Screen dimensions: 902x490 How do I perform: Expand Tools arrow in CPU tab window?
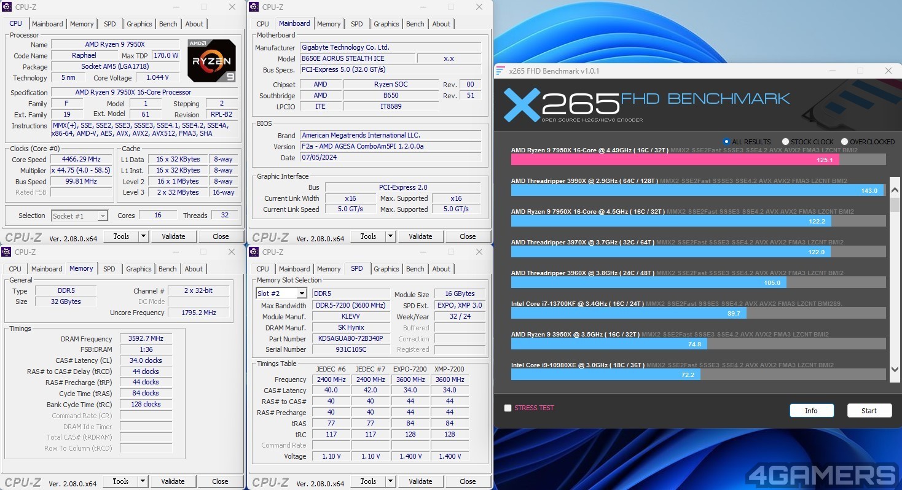click(143, 236)
